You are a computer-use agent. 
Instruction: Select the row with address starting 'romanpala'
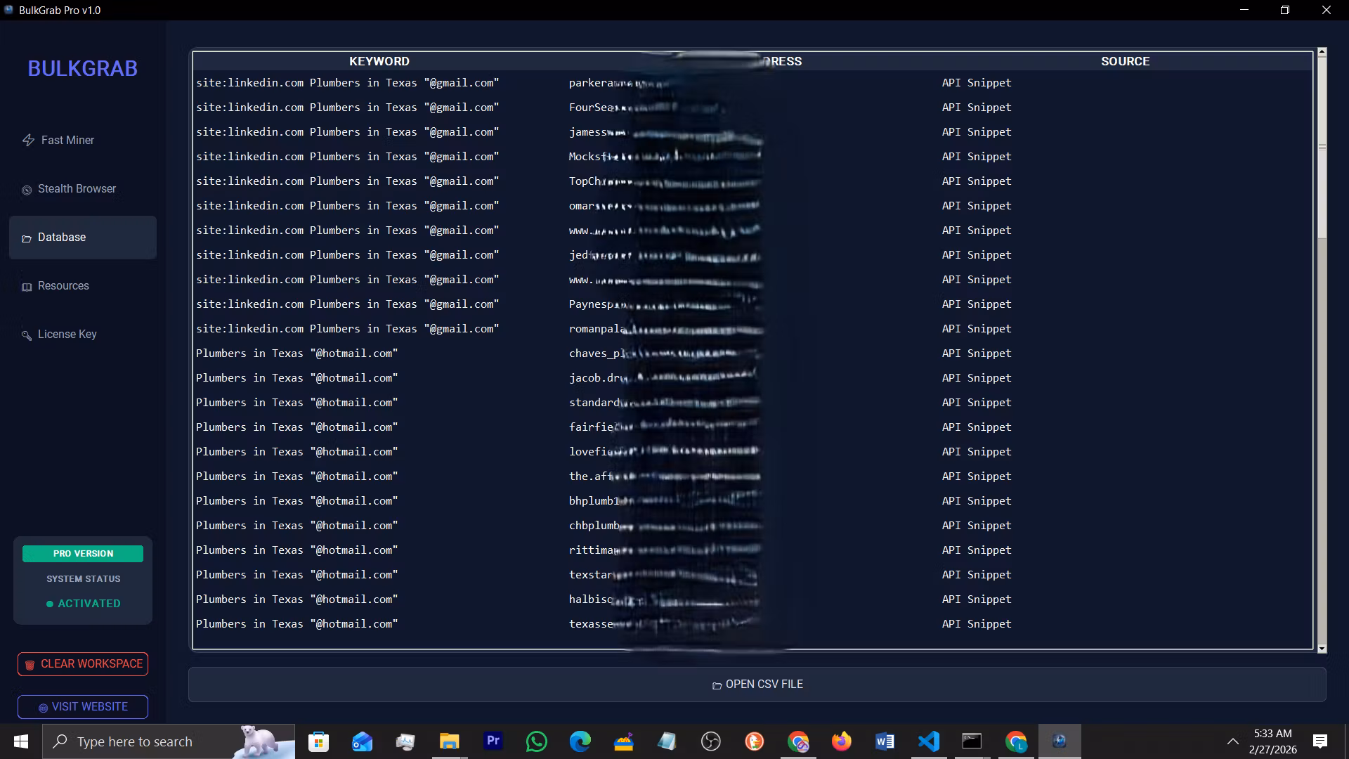[x=752, y=329]
